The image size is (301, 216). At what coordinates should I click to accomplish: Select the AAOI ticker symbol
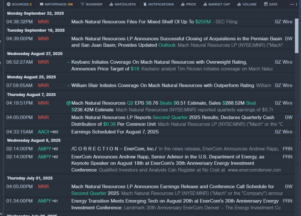(x=43, y=132)
